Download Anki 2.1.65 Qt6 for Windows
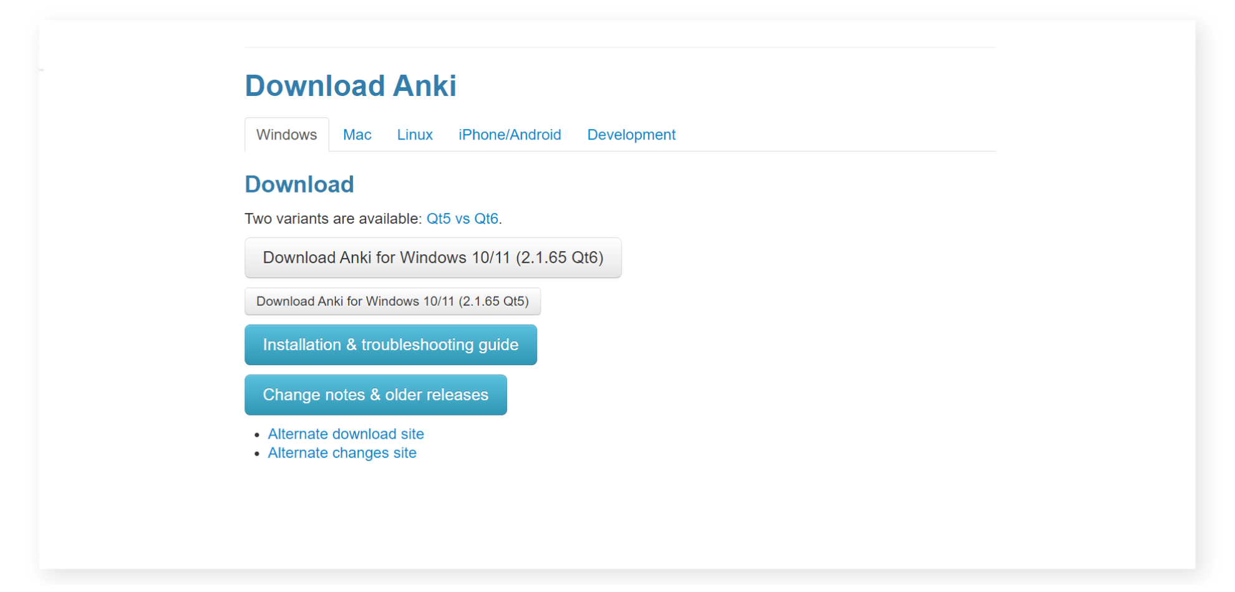Viewport: 1235px width, 592px height. tap(433, 257)
